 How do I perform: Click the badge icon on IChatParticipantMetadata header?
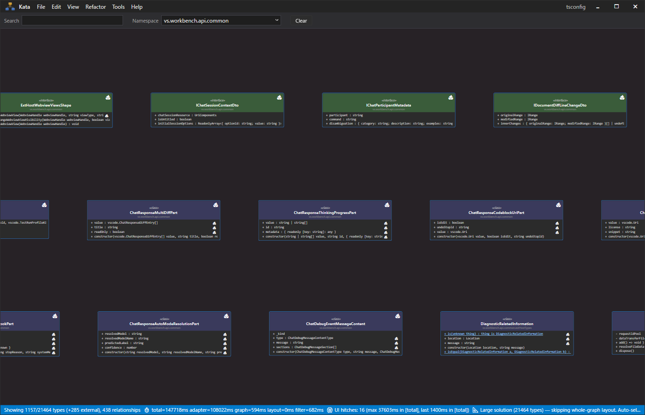click(451, 97)
